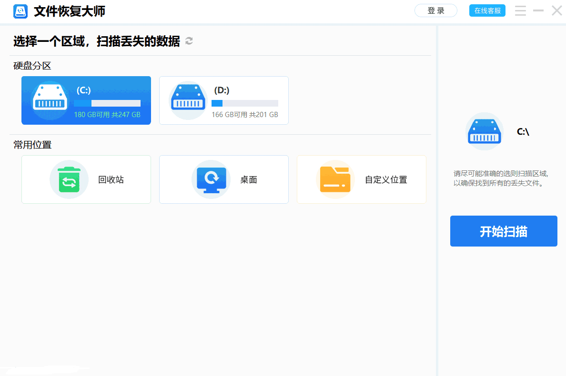Viewport: 566px width, 376px height.
Task: Click the 登录 login button
Action: tap(435, 10)
